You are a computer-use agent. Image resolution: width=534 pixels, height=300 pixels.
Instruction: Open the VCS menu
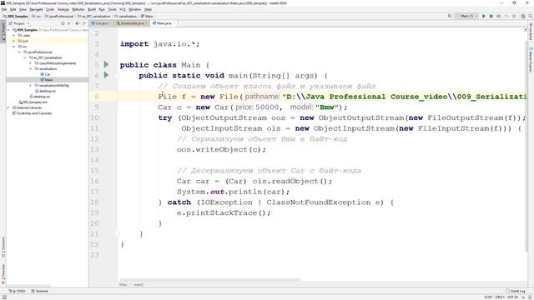[123, 9]
